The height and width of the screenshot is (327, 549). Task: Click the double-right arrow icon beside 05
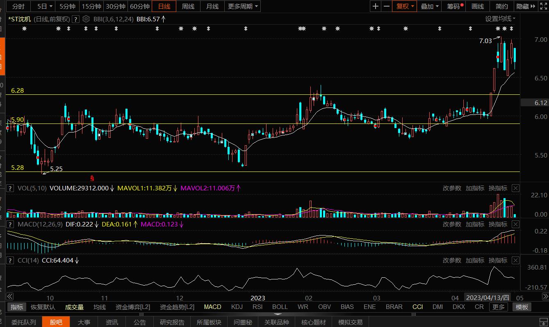click(545, 296)
